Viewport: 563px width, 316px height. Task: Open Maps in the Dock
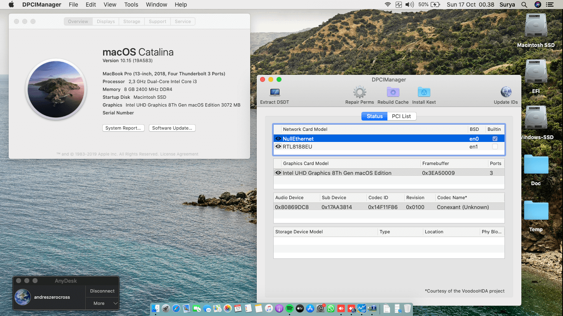coord(217,308)
